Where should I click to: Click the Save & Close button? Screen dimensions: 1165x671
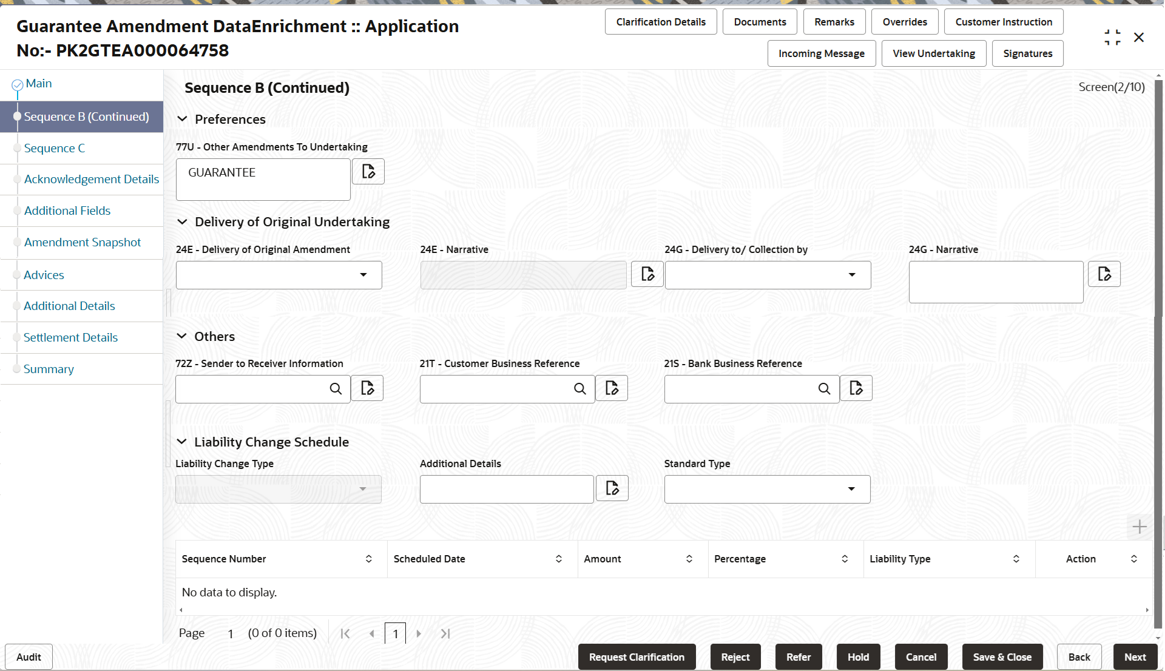1002,657
